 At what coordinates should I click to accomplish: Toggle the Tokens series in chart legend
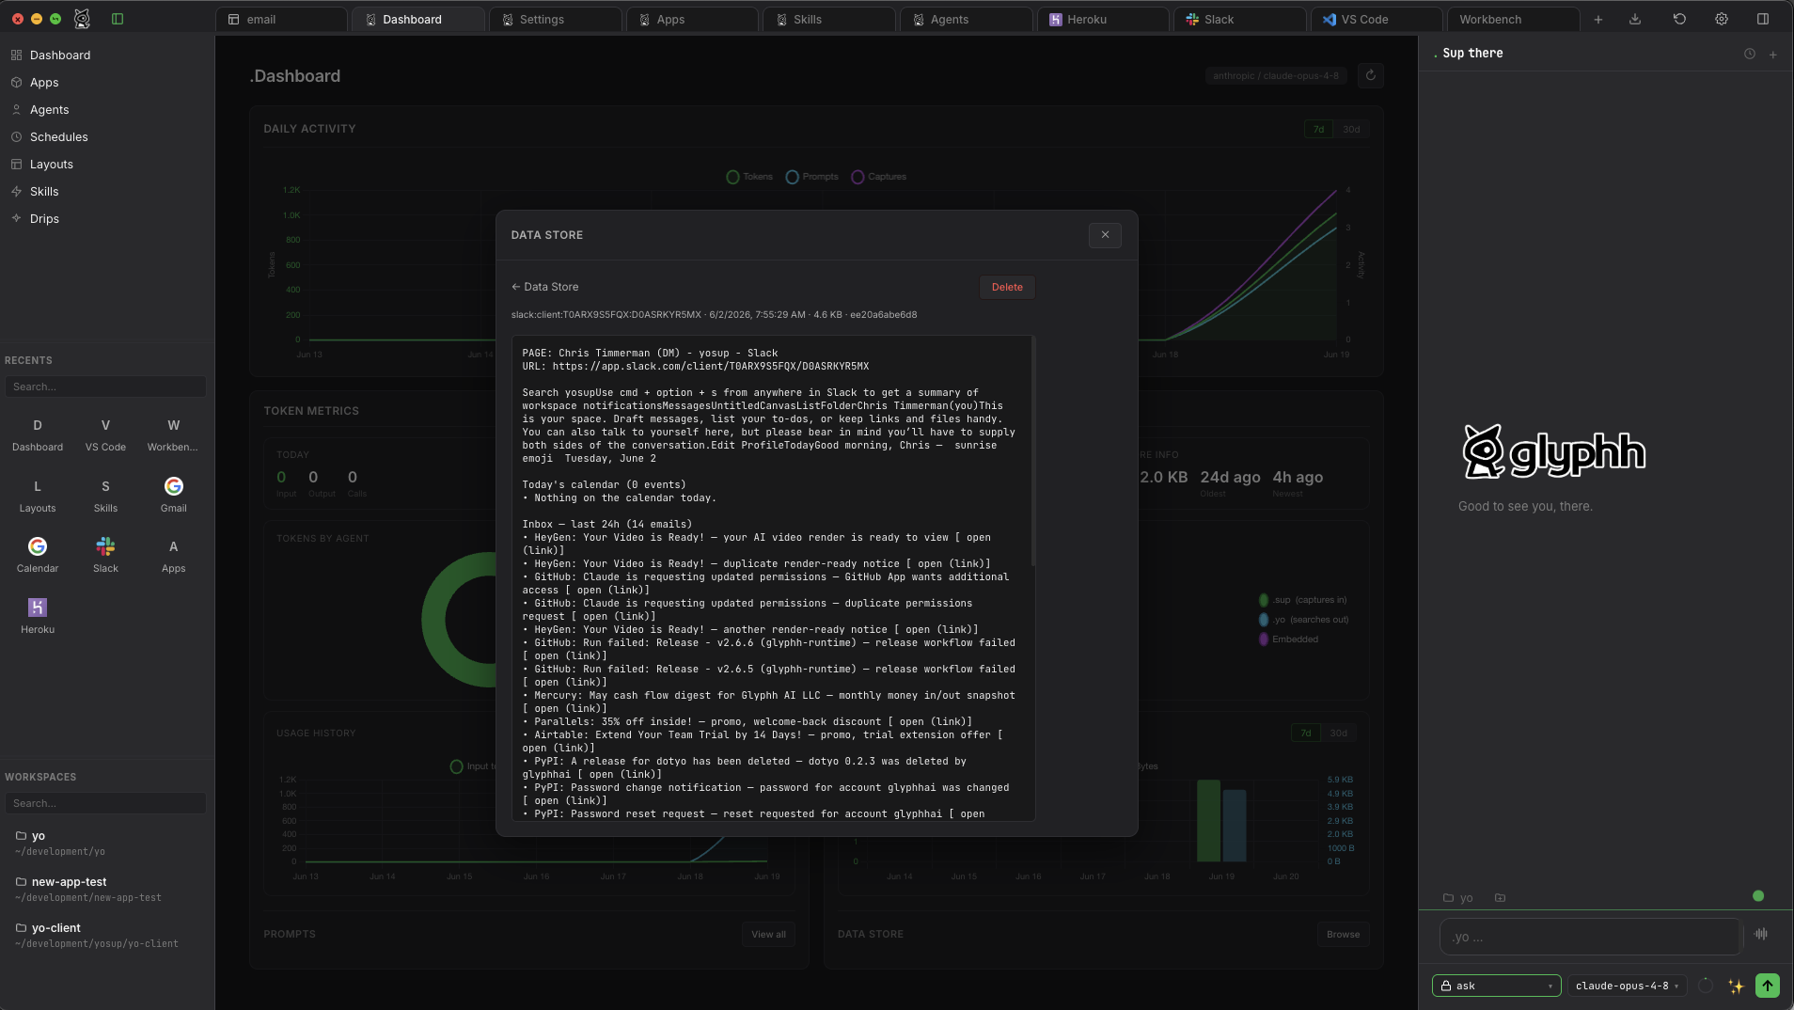[x=749, y=177]
